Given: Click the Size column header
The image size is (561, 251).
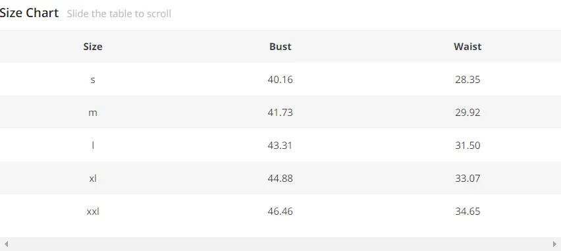Looking at the screenshot, I should (93, 47).
